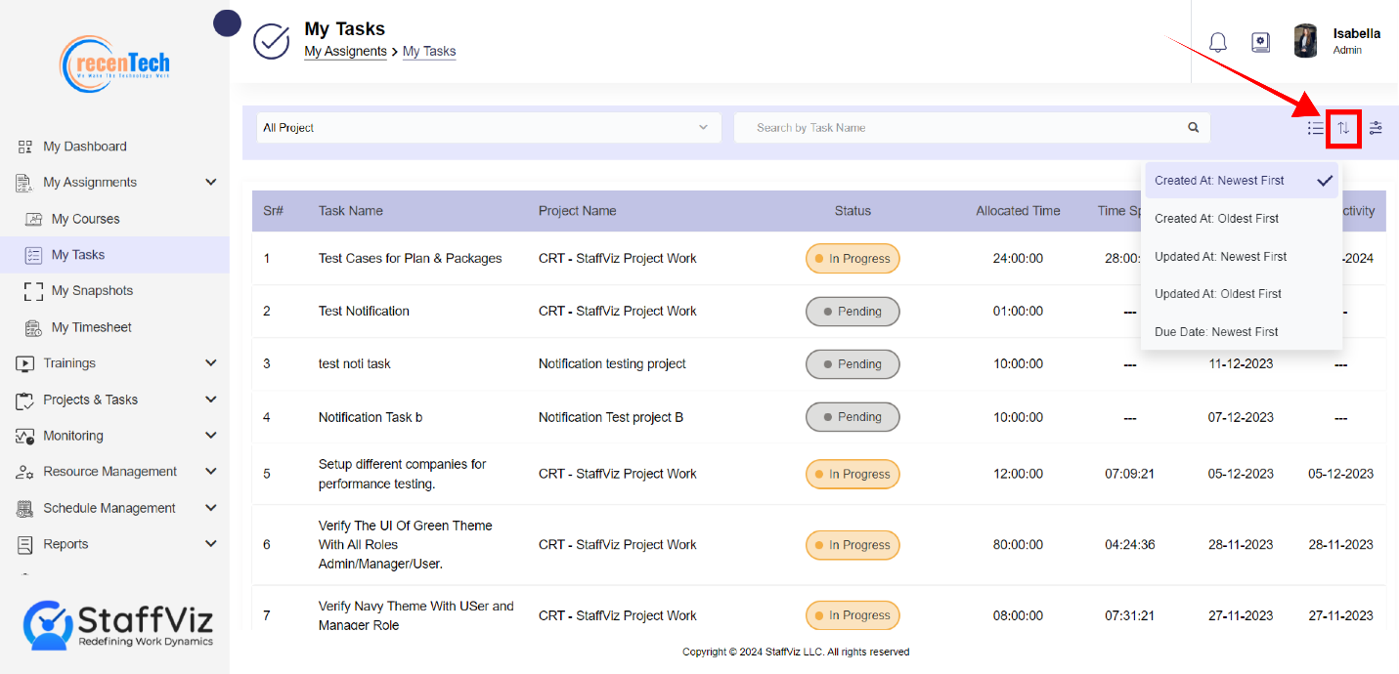This screenshot has height=674, width=1399.
Task: Toggle the sort order icon
Action: (x=1344, y=128)
